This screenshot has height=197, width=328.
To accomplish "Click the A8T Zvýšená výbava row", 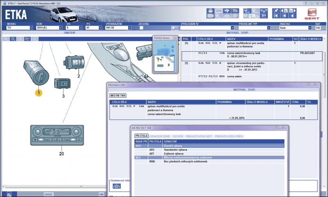I will tap(209, 153).
